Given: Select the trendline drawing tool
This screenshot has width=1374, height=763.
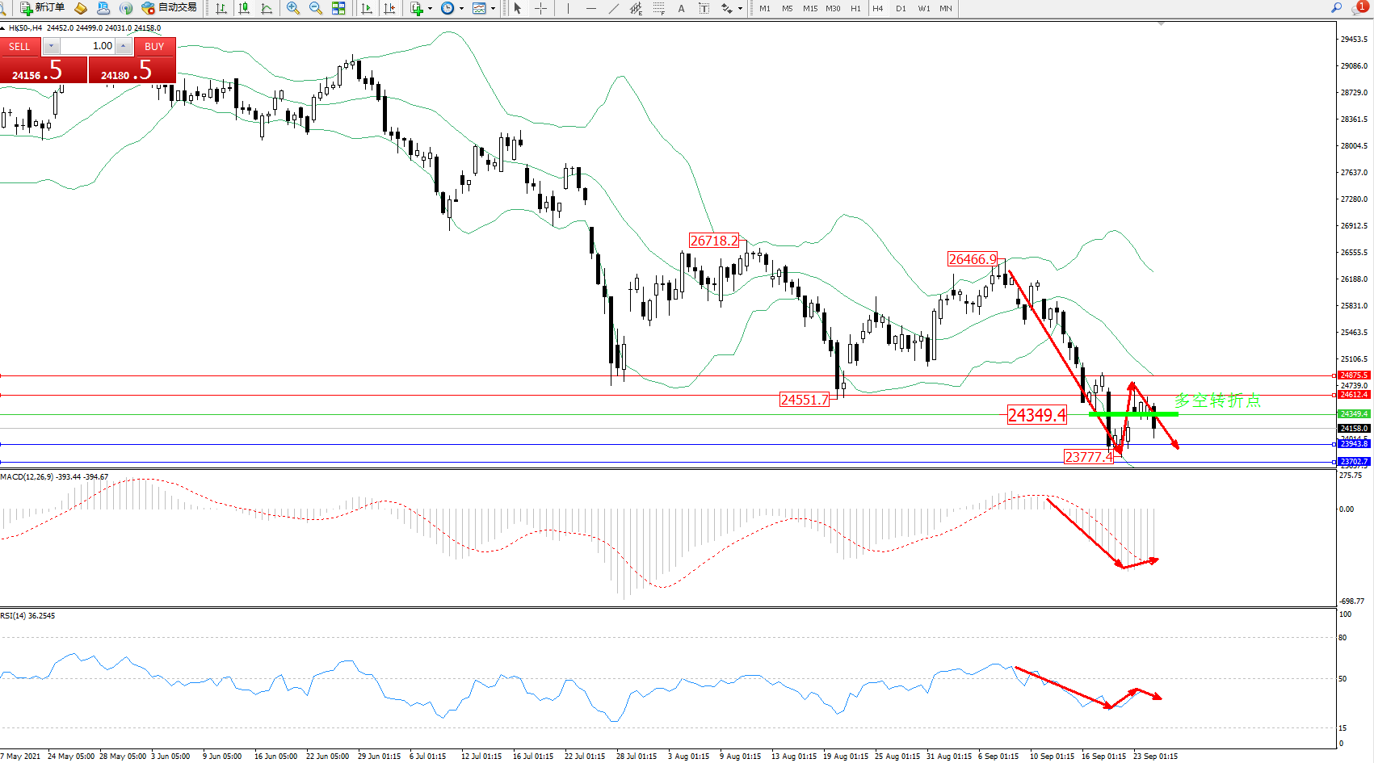Looking at the screenshot, I should 614,8.
